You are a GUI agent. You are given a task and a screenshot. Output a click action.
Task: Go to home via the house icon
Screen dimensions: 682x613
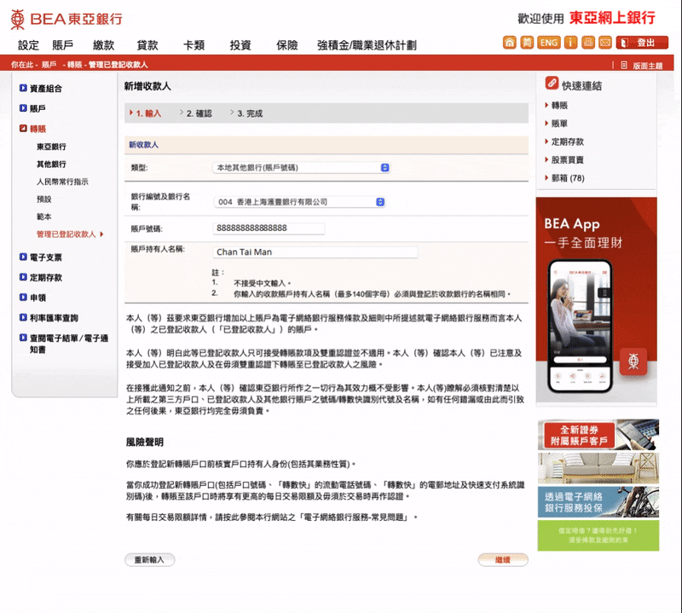point(509,42)
